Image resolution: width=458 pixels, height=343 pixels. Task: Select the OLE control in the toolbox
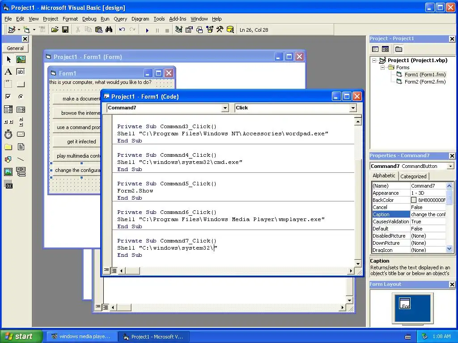pyautogui.click(x=8, y=184)
